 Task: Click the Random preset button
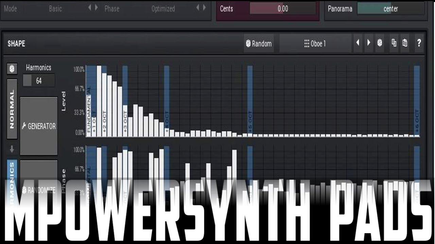[259, 43]
